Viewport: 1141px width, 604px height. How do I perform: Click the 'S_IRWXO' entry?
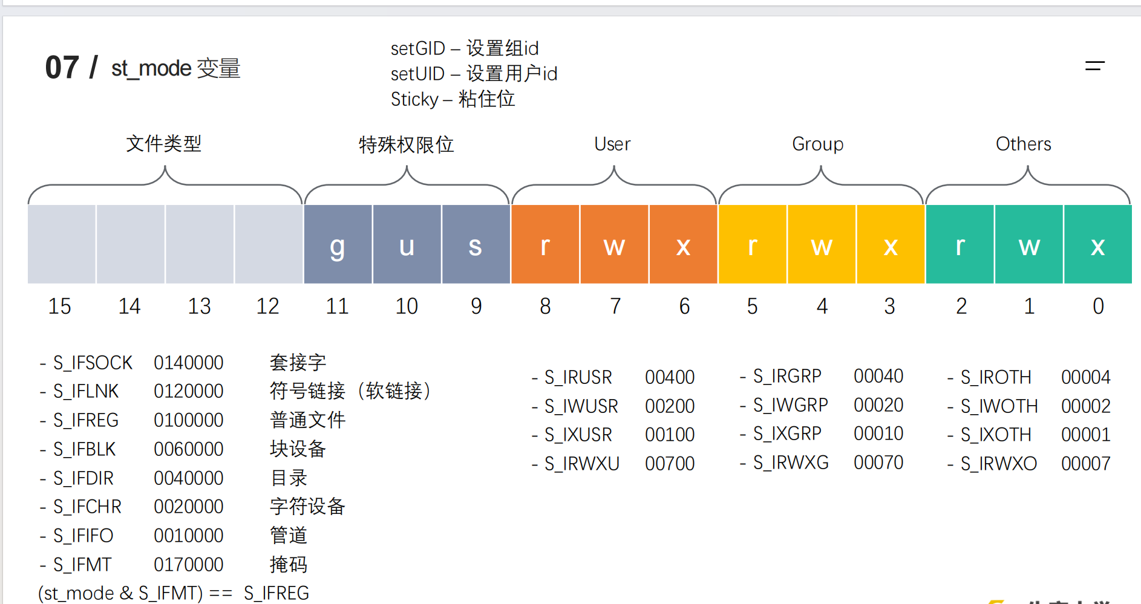coord(999,464)
